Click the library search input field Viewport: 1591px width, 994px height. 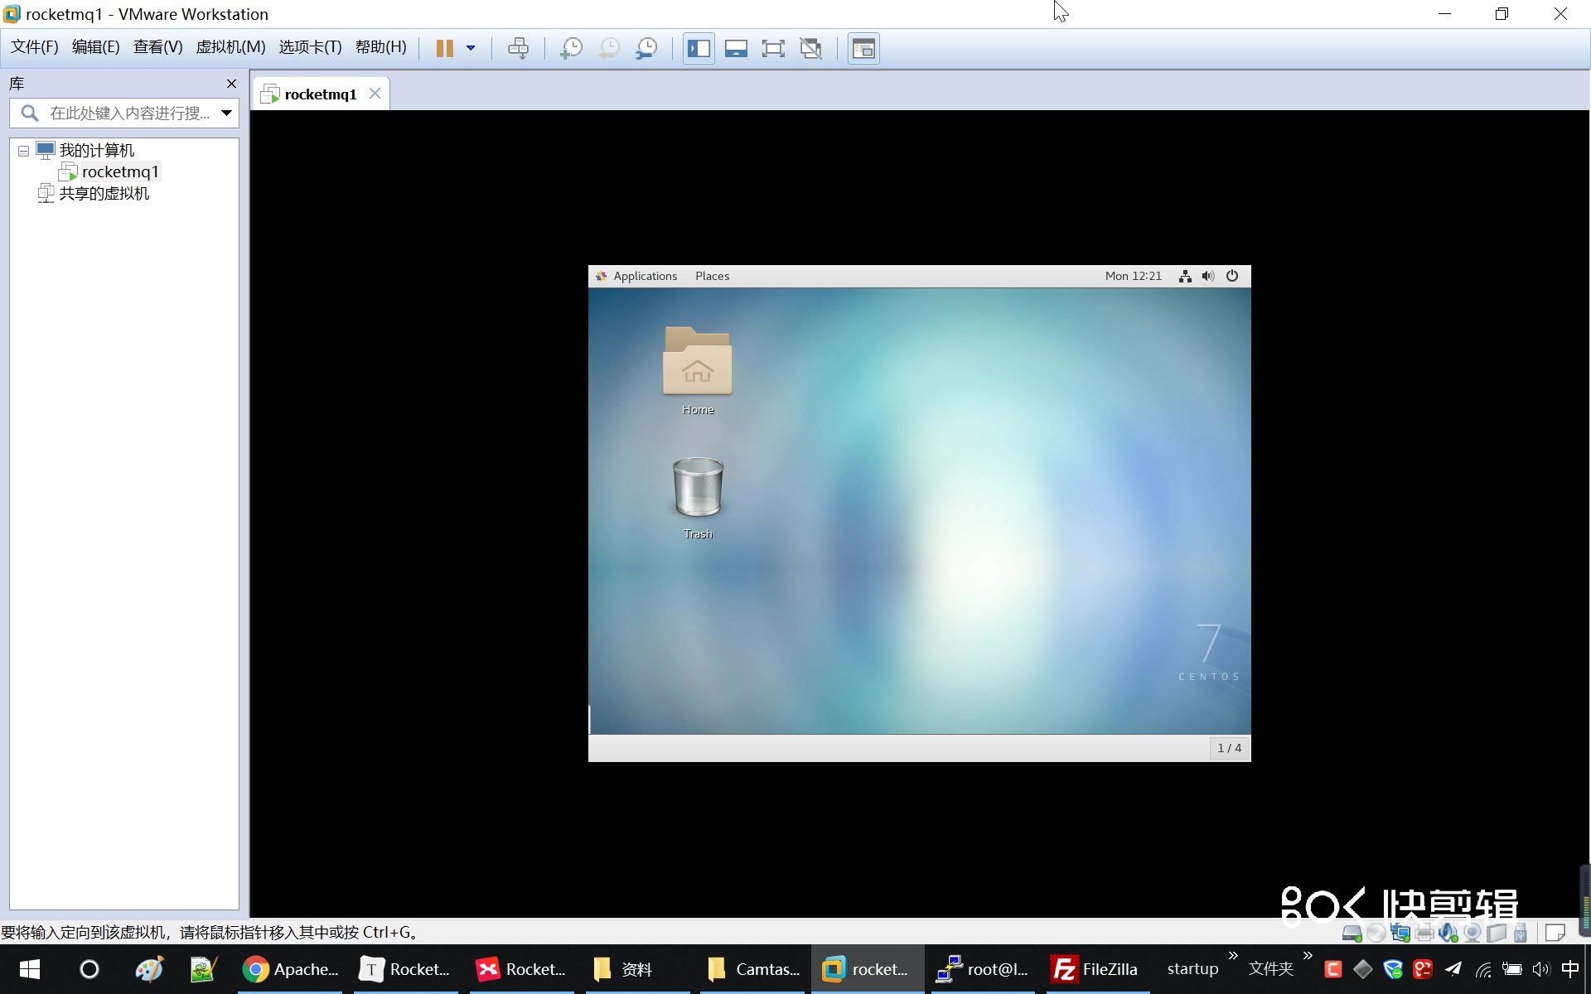coord(128,113)
